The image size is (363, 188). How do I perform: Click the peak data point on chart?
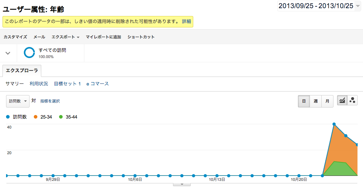tap(334, 124)
